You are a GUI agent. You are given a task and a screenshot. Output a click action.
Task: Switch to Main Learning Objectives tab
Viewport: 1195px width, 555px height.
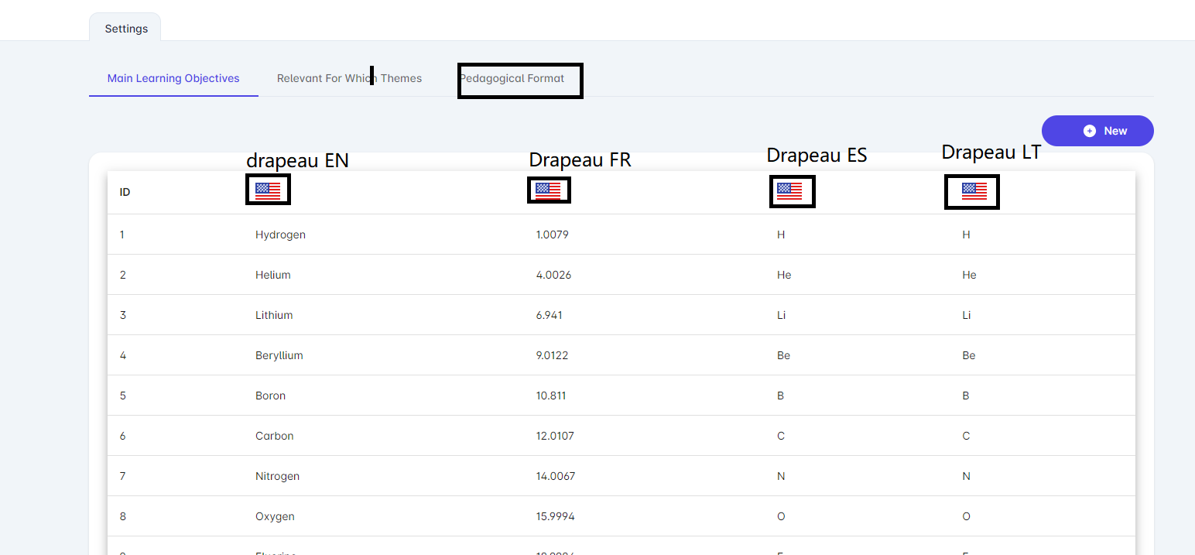tap(173, 78)
